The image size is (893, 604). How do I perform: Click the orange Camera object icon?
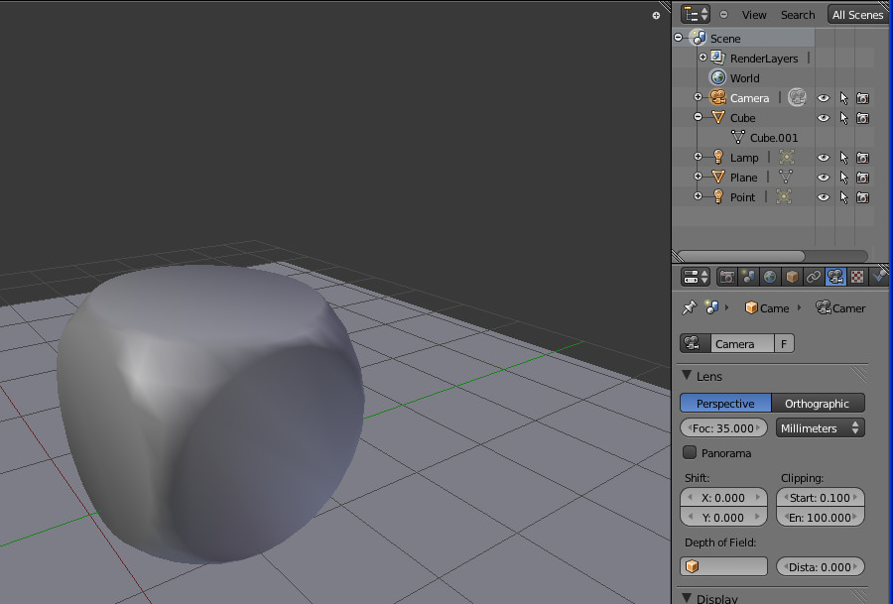(717, 97)
